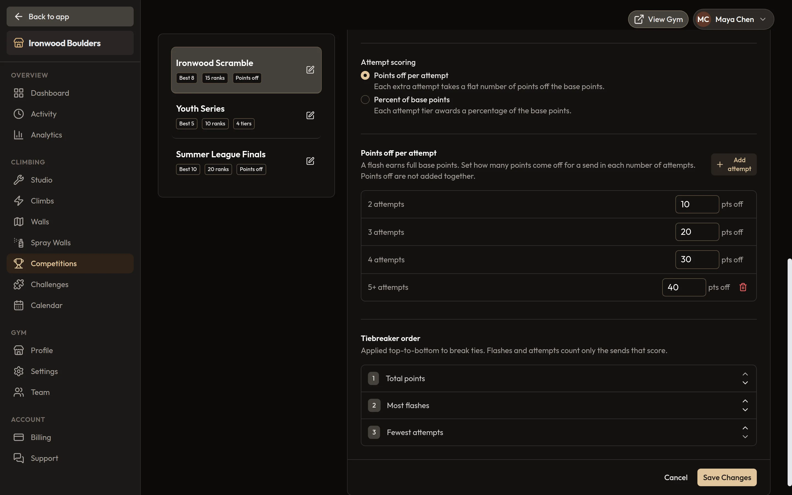Image resolution: width=792 pixels, height=495 pixels.
Task: Click the 2 attempts pts off field
Action: coord(697,204)
